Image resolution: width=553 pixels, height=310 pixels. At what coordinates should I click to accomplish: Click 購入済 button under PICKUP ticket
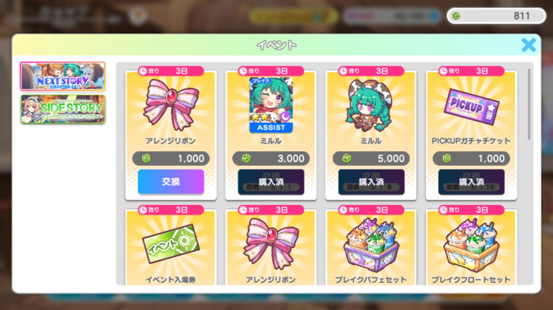tap(471, 182)
